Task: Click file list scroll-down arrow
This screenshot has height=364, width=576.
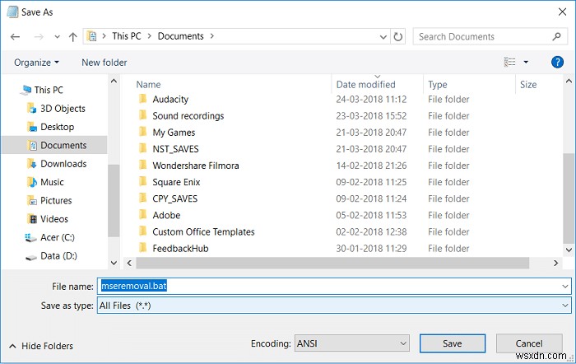Action: tap(569, 250)
